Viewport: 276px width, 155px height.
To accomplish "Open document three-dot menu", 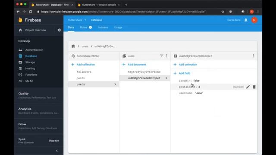I will [253, 56].
